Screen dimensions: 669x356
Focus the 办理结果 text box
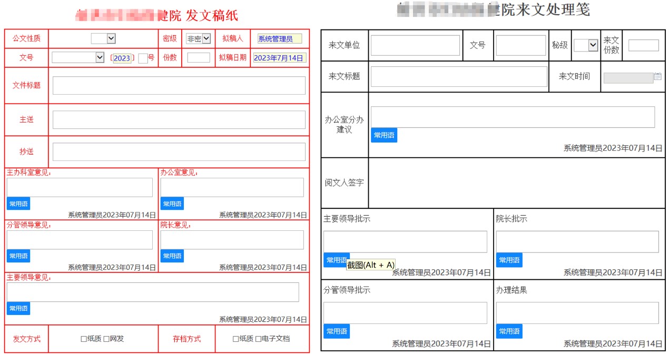click(577, 313)
